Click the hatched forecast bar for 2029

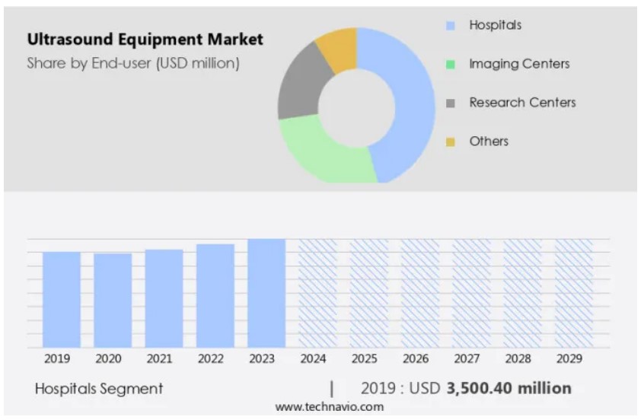tap(574, 293)
